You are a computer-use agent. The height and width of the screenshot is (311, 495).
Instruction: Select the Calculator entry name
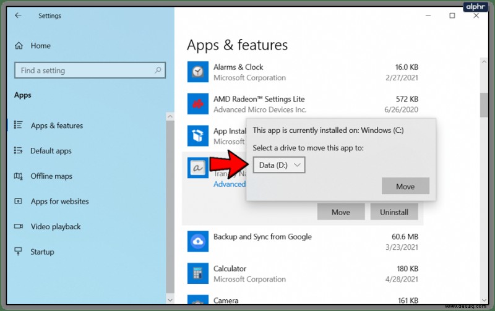[230, 269]
